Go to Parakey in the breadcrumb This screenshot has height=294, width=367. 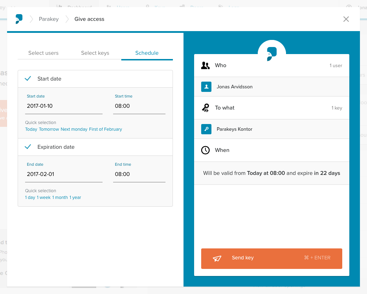49,19
